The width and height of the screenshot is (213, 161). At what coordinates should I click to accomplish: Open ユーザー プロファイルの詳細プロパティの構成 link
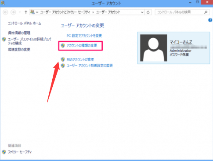[29, 41]
